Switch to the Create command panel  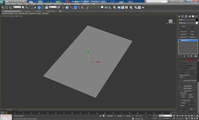(x=179, y=16)
